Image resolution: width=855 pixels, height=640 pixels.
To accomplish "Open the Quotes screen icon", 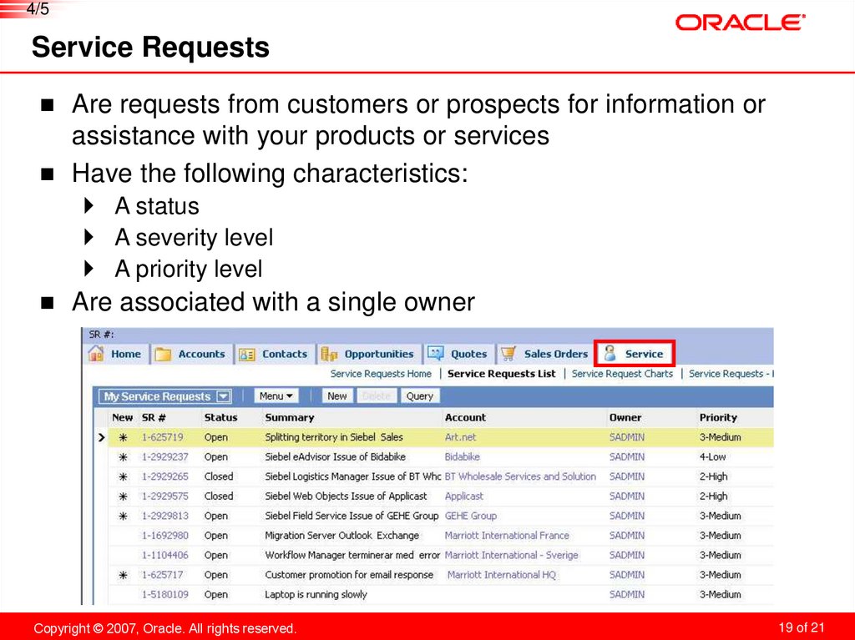I will click(436, 353).
